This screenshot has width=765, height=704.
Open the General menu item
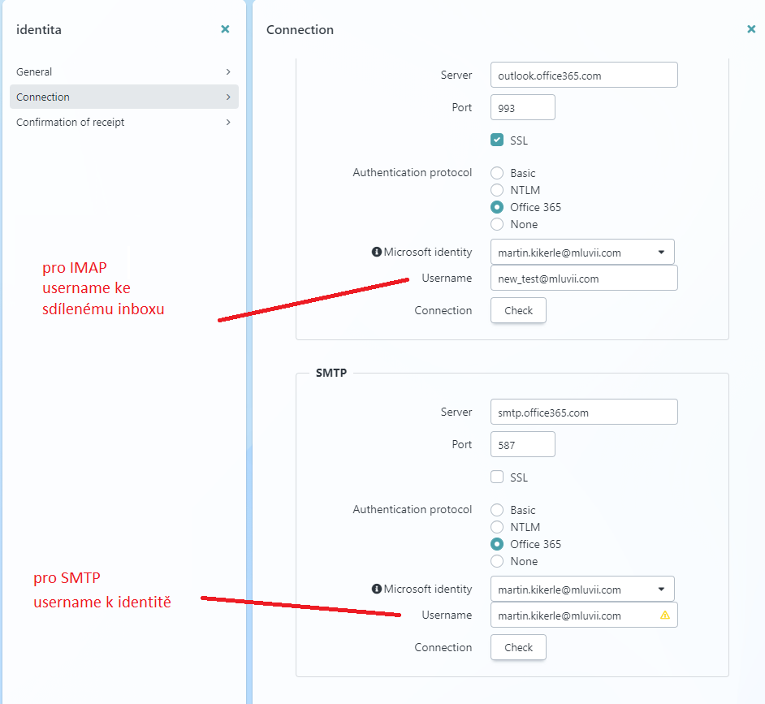click(x=34, y=71)
